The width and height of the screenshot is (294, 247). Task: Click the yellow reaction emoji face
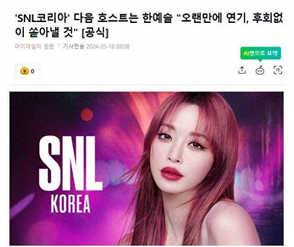pos(24,71)
